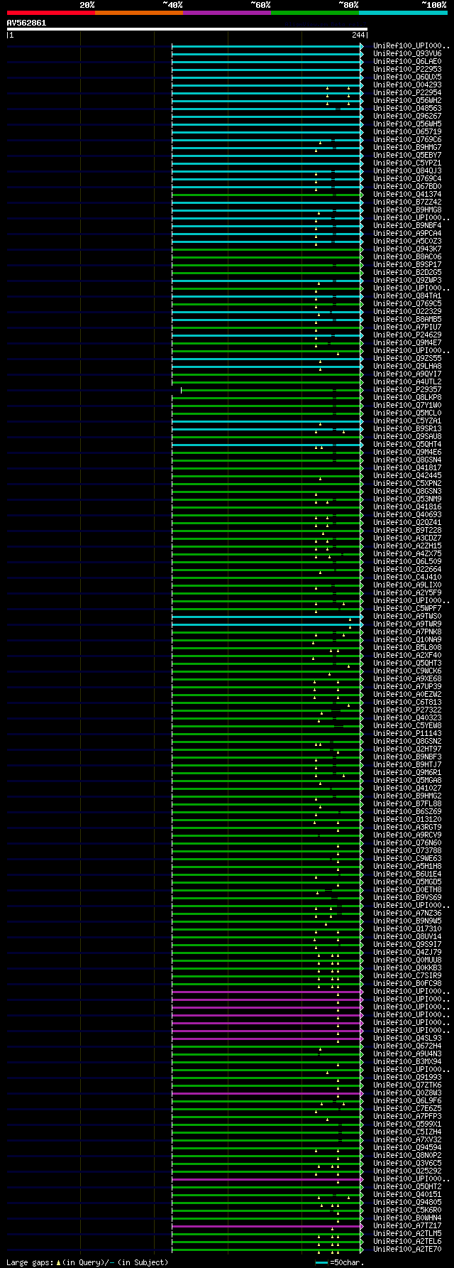This screenshot has height=1268, width=454.
Task: Select hit label UniRef100_P22954
Action: pyautogui.click(x=407, y=92)
